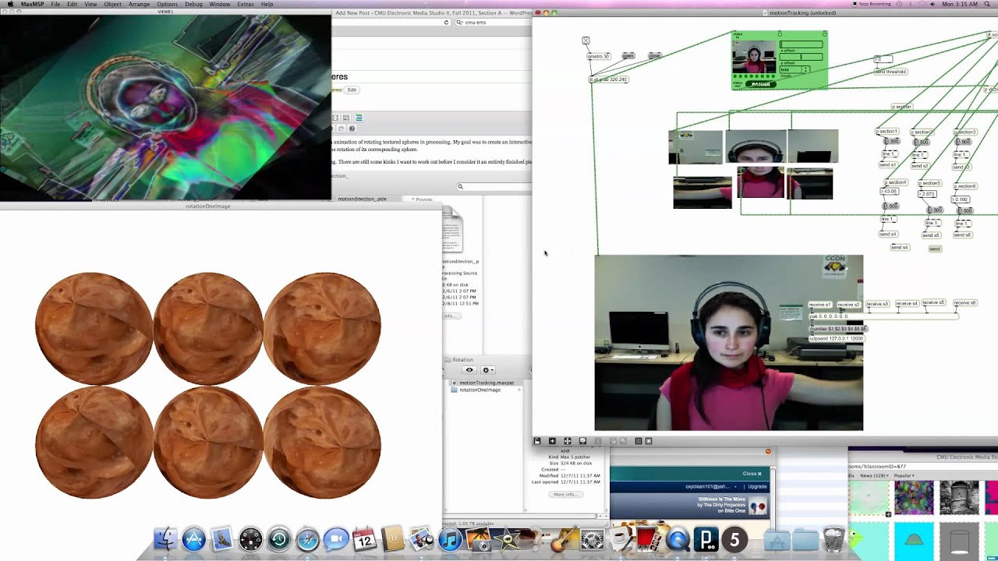This screenshot has height=561, width=998.
Task: Click the patcher windows icon in Max toolbar
Action: (568, 441)
